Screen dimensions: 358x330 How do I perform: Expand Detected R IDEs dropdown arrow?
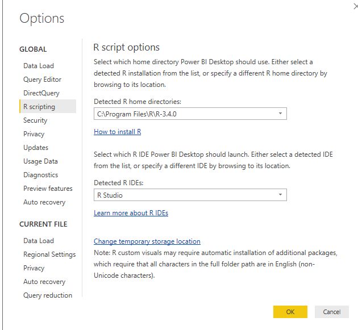[280, 195]
